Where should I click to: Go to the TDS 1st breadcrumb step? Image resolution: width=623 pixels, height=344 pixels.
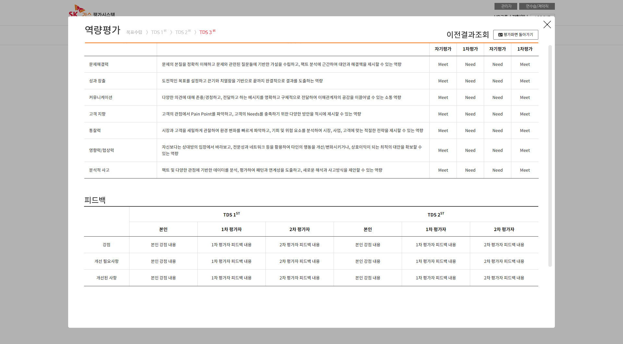[x=159, y=32]
